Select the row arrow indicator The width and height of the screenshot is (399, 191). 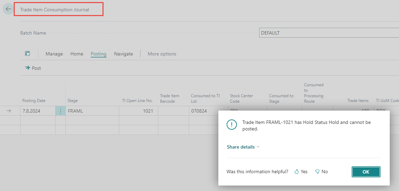(x=9, y=111)
